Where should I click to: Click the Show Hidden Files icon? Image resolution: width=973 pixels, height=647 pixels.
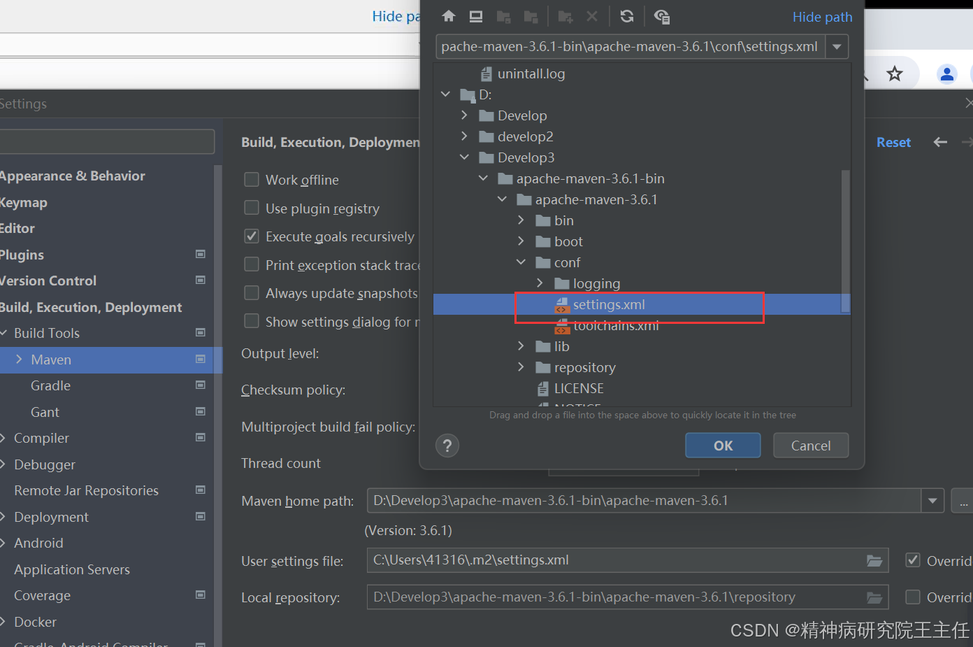pyautogui.click(x=662, y=16)
